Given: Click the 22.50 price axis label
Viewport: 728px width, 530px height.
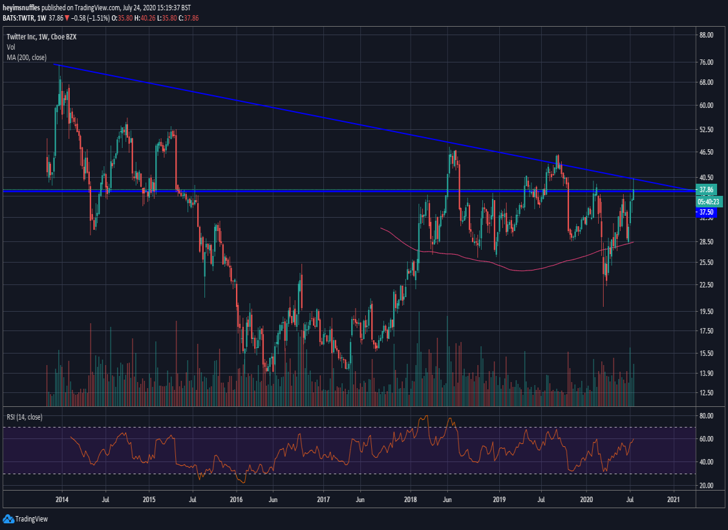Looking at the screenshot, I should [x=706, y=285].
